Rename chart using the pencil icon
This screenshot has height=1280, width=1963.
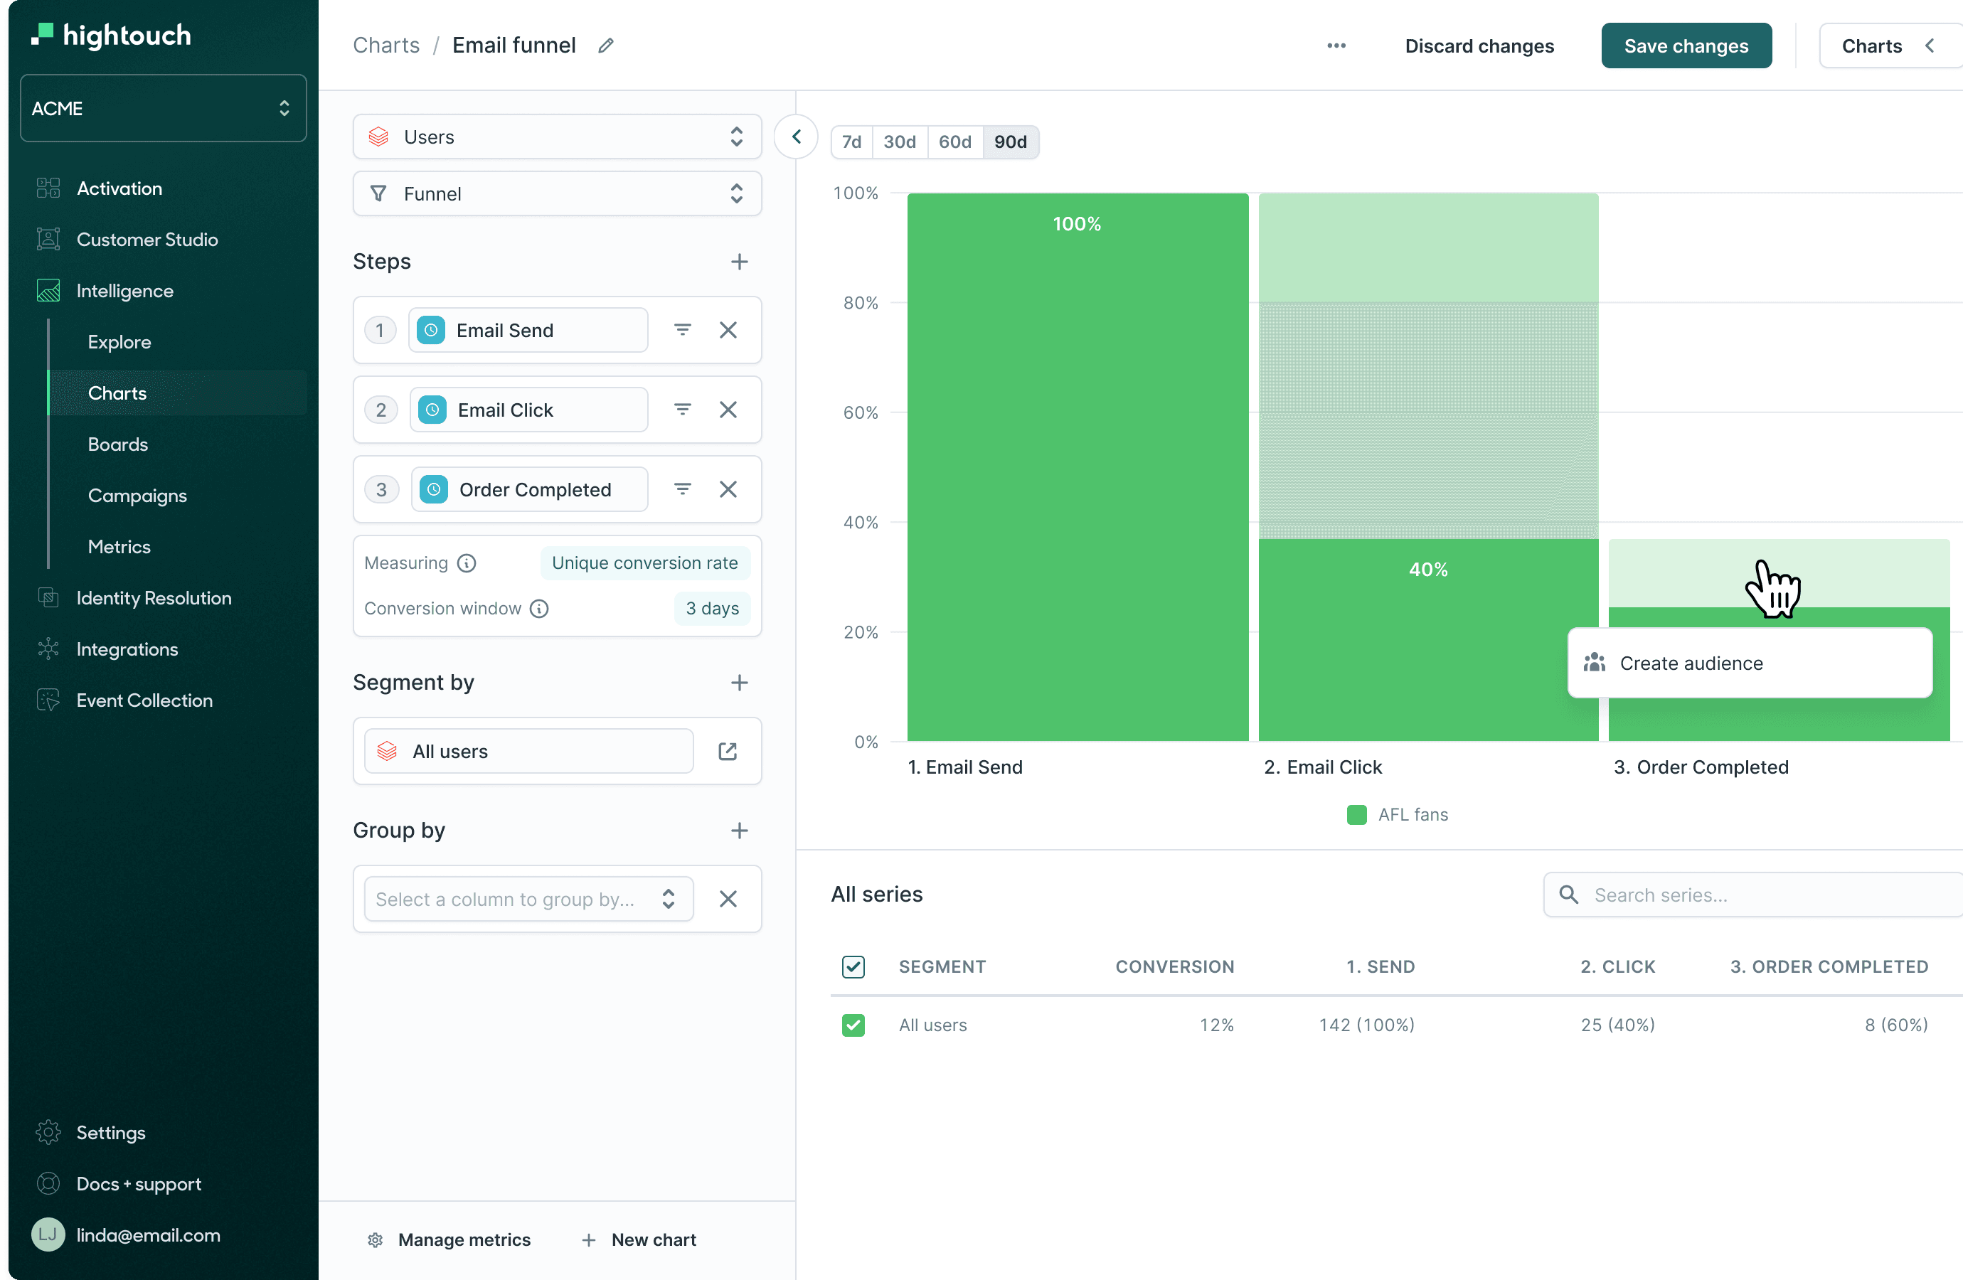click(605, 46)
